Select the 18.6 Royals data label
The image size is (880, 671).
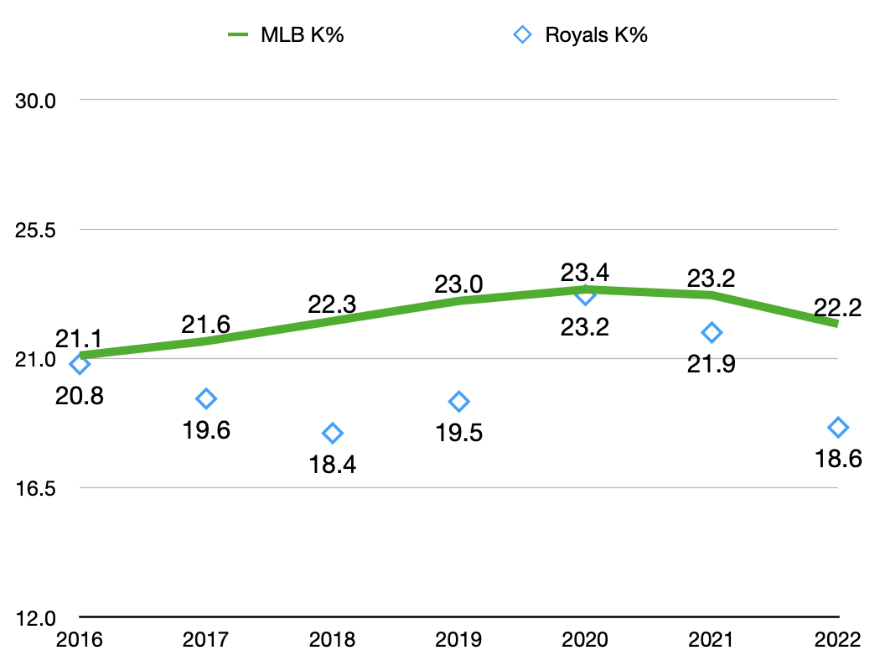836,458
